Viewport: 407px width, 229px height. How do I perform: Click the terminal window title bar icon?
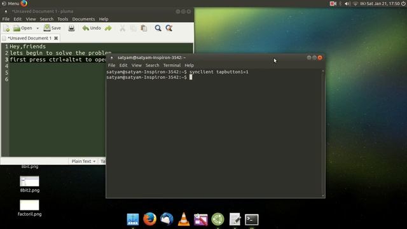tap(112, 58)
